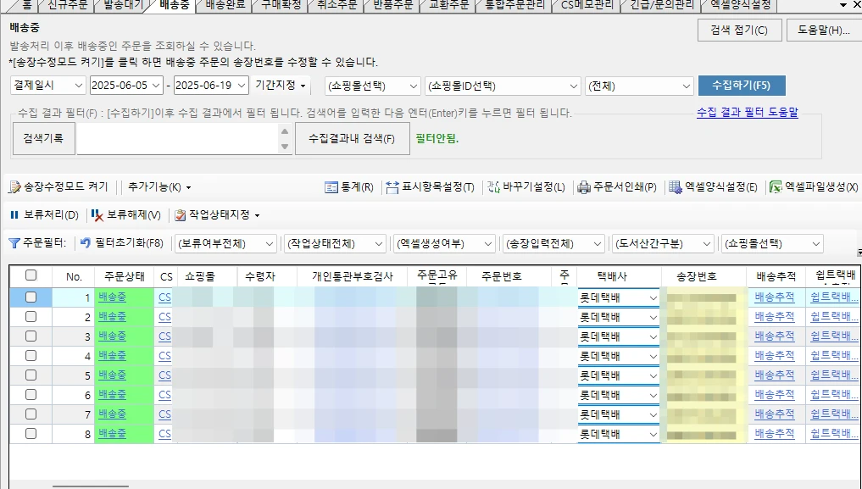Check the checkbox for order row 1
This screenshot has height=489, width=862.
[33, 296]
